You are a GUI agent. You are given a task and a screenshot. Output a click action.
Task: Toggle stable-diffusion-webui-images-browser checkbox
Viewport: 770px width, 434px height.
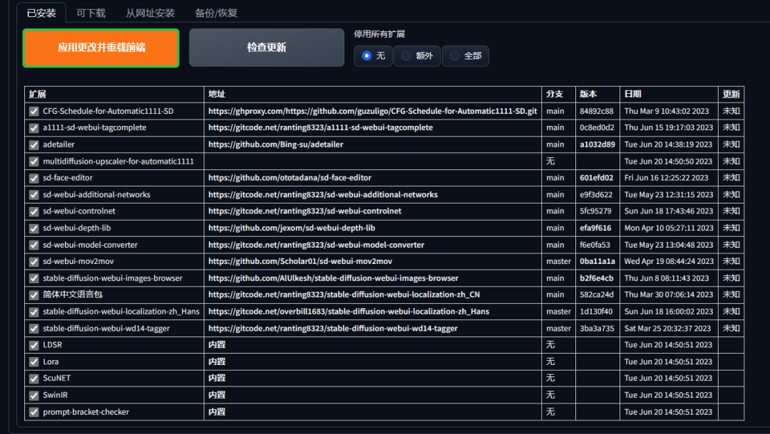point(34,278)
